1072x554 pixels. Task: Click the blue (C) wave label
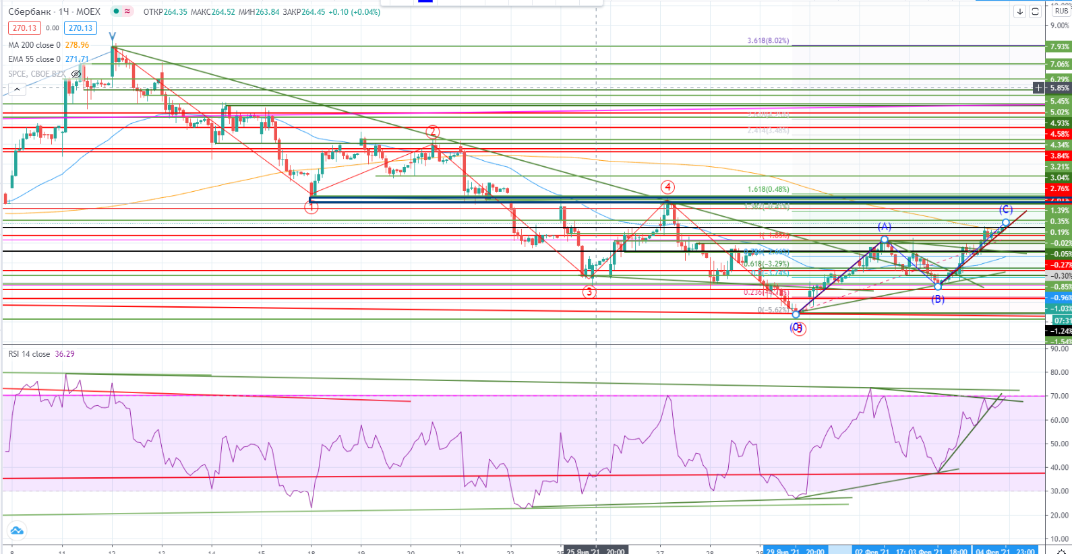click(x=1005, y=209)
